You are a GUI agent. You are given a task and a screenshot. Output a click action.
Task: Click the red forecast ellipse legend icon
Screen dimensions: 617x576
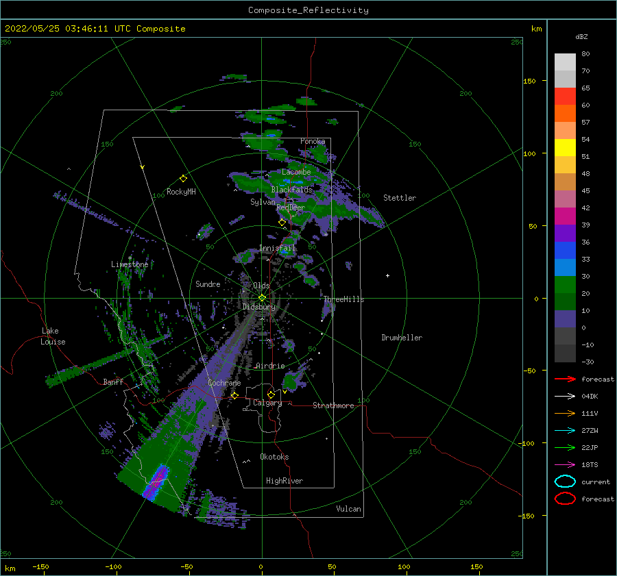[565, 499]
